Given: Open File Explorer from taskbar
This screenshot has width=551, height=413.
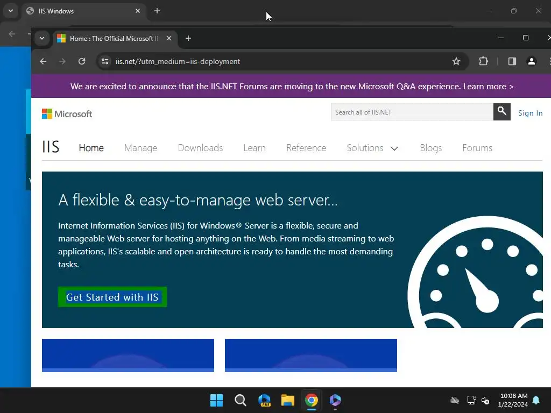Looking at the screenshot, I should pos(288,400).
